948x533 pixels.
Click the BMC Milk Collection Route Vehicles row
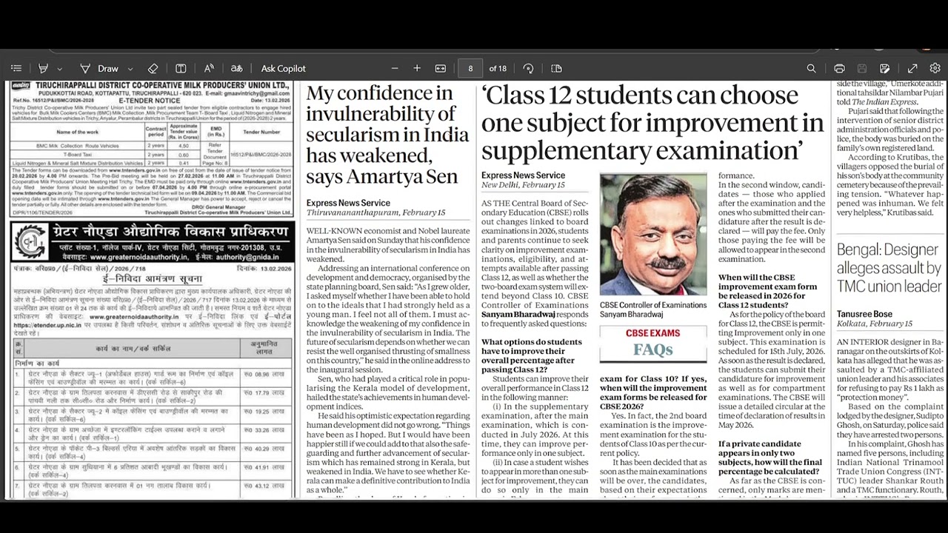[x=152, y=147]
